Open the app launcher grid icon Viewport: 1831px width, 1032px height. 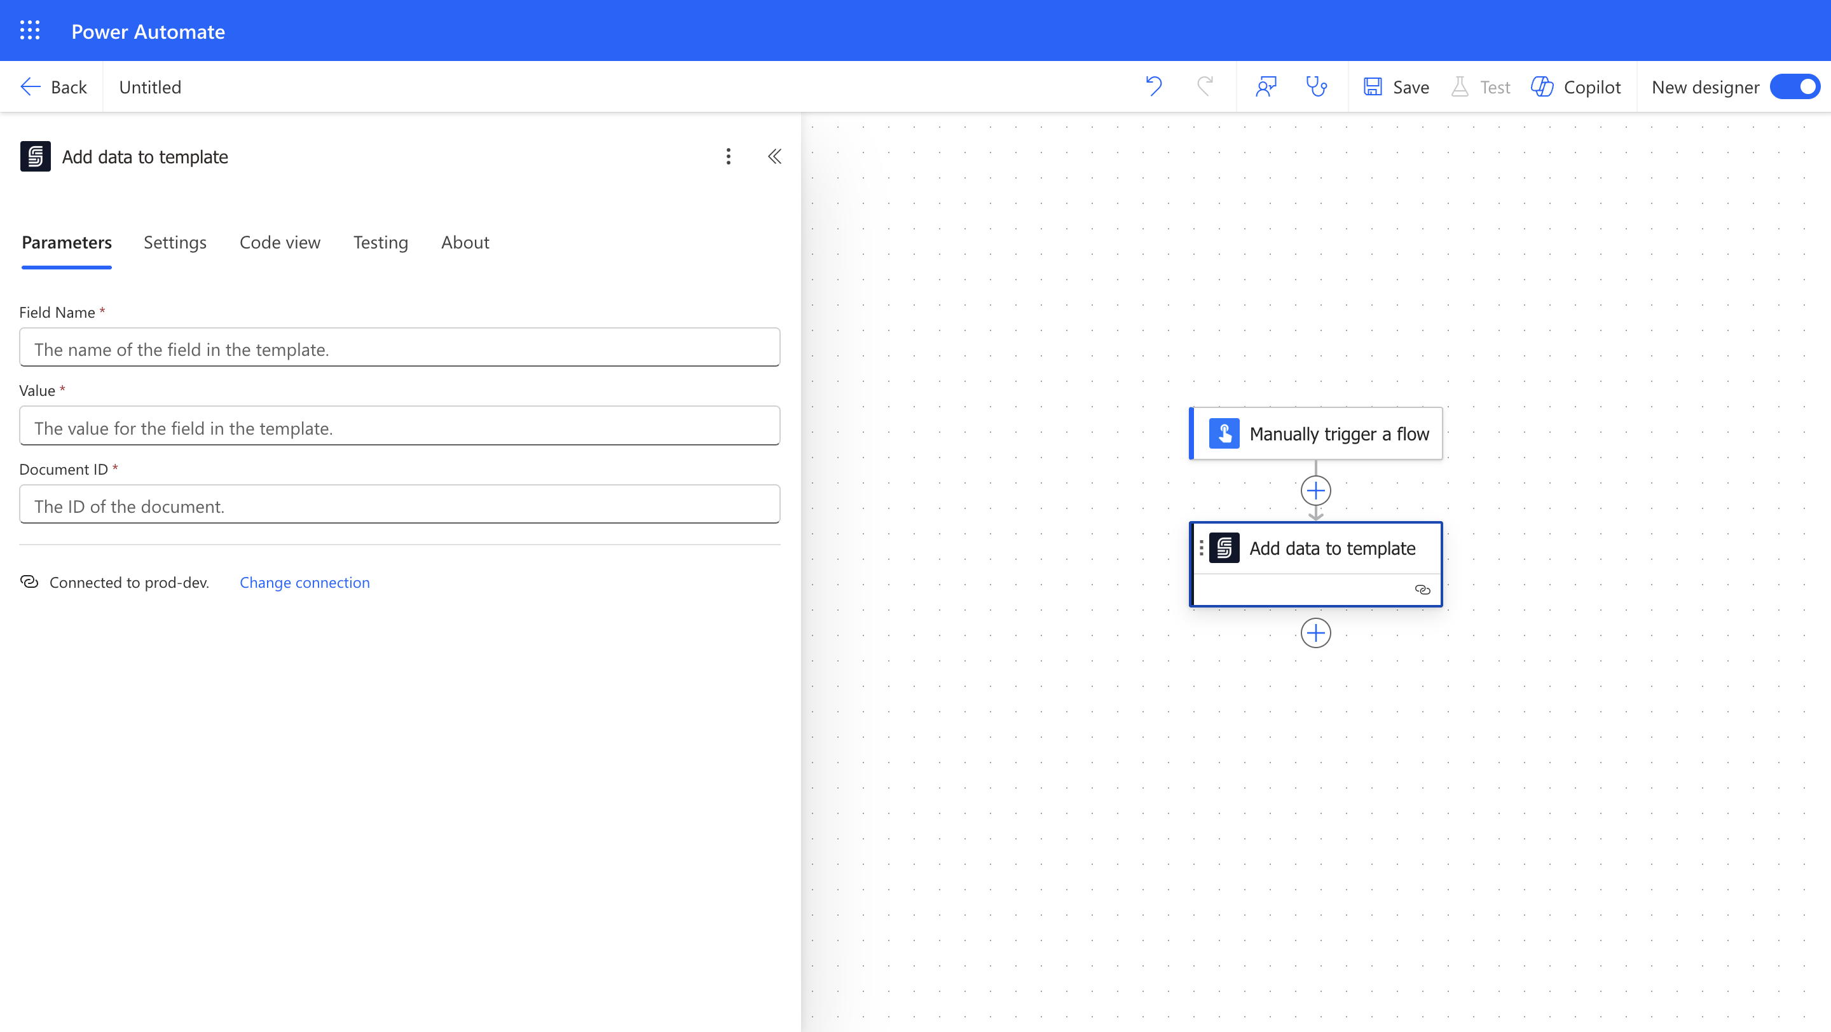point(30,31)
